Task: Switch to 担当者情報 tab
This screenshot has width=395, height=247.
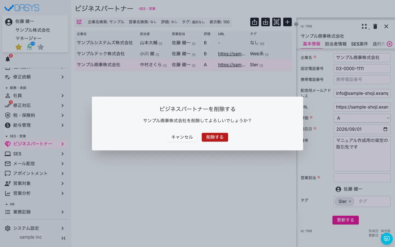Action: click(336, 44)
